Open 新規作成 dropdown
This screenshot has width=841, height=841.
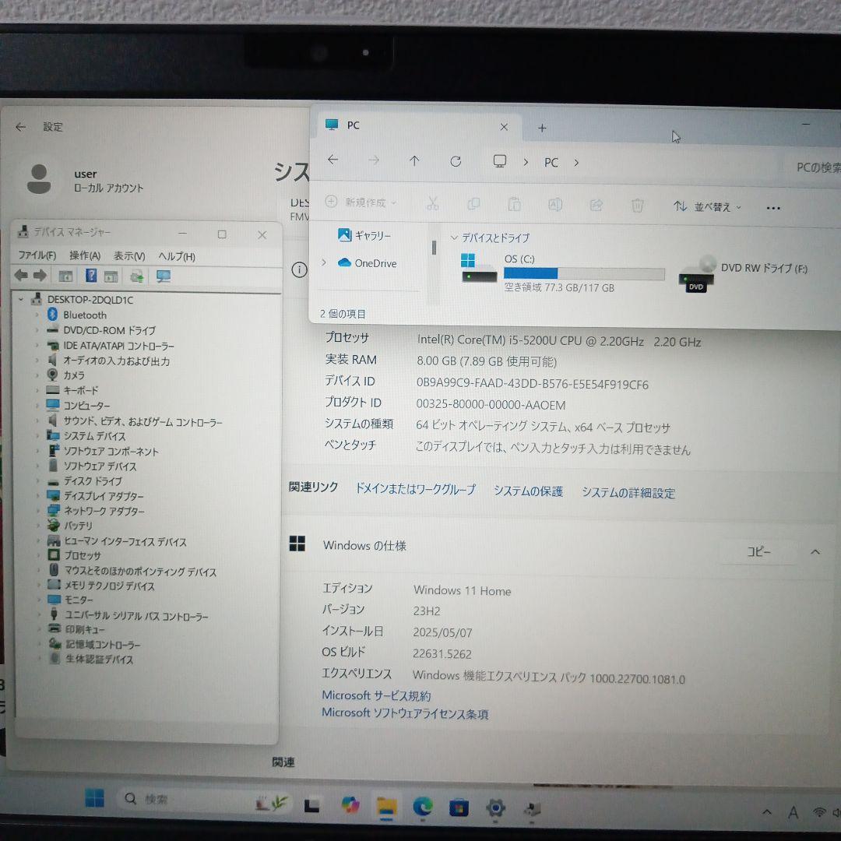click(361, 202)
